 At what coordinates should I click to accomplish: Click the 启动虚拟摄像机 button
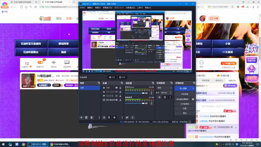pos(183,99)
